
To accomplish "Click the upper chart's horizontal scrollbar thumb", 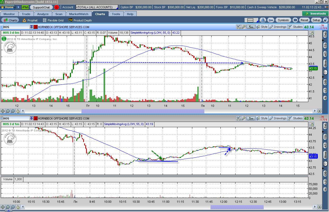I will [143, 111].
